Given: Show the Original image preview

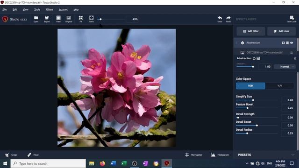Looking at the screenshot, I should click(69, 19).
